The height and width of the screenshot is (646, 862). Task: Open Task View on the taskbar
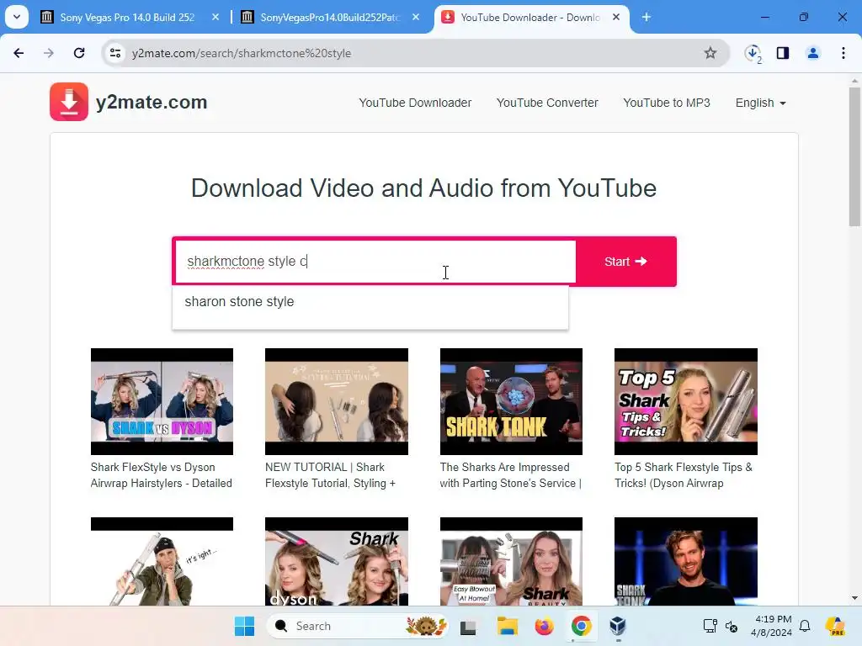[468, 626]
